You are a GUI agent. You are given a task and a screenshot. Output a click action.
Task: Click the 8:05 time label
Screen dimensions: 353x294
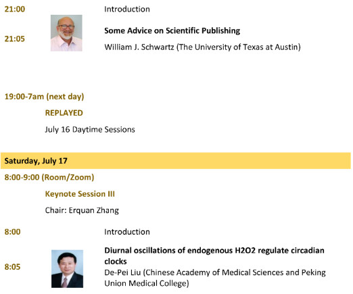12,267
